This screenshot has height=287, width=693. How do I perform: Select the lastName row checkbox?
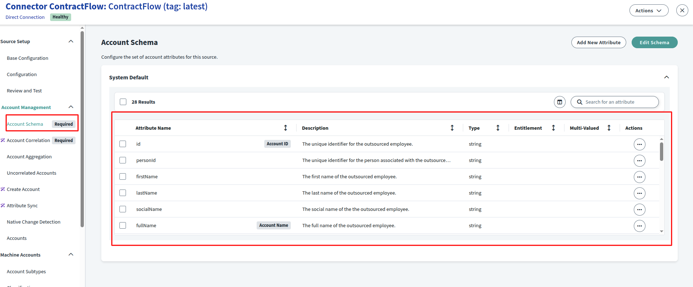[123, 193]
